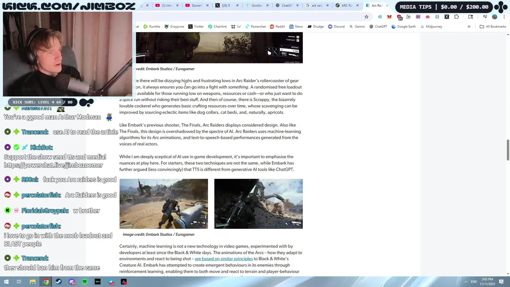Click the KICK SUBS: LEVEL 4 progress bar

tap(43, 102)
